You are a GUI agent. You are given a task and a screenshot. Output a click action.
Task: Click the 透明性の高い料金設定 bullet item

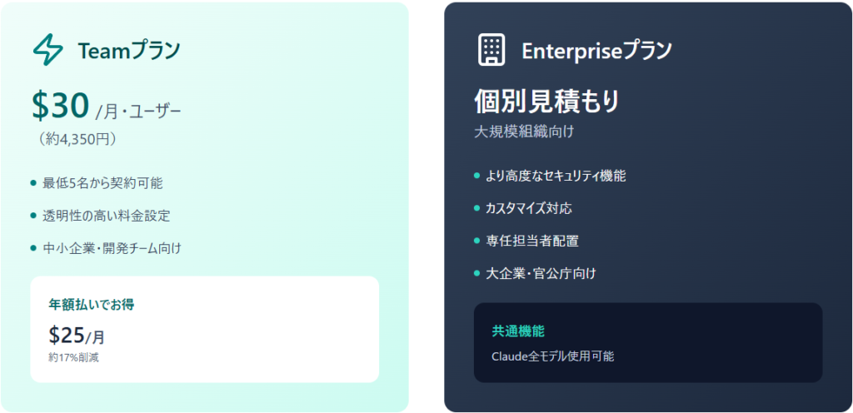(107, 215)
